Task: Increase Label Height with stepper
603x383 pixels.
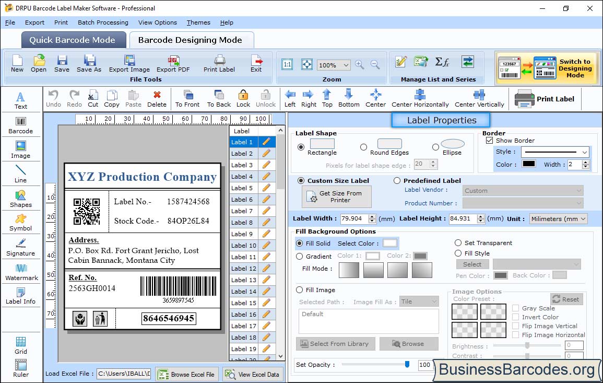Action: [x=481, y=216]
